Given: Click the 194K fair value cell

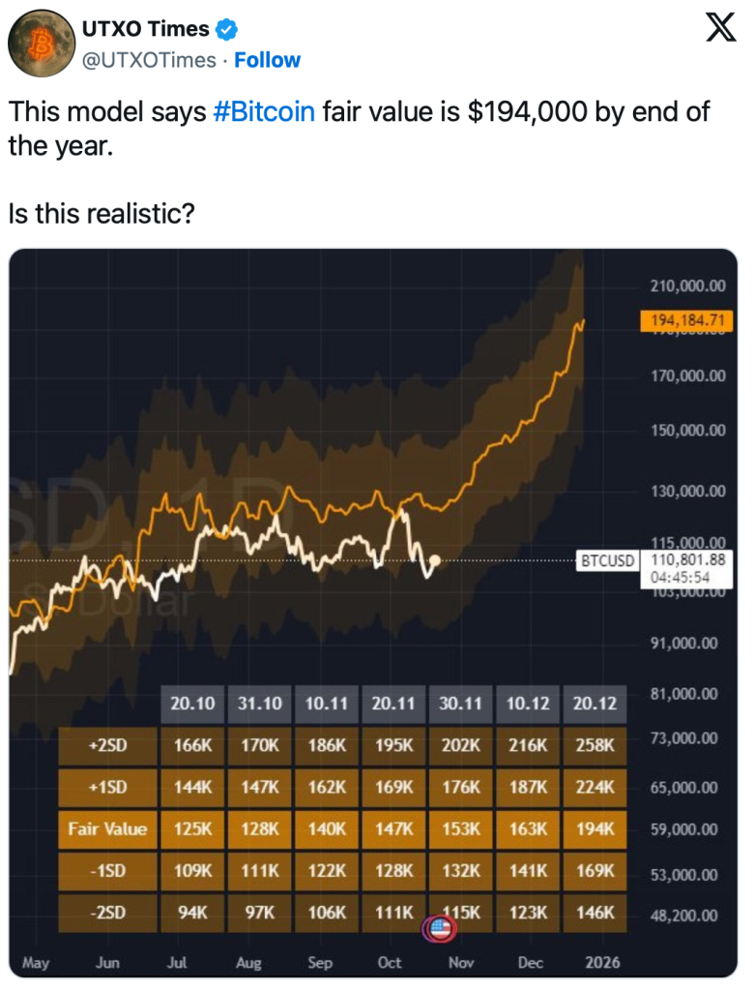Looking at the screenshot, I should (x=594, y=828).
